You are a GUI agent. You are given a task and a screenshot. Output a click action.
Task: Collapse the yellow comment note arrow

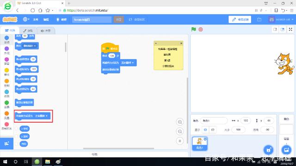pyautogui.click(x=156, y=43)
